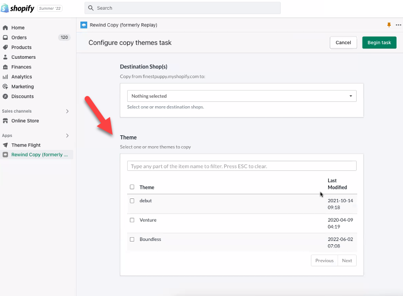Screen dimensions: 403x296
Task: Click the Theme Flight app icon
Action: coord(5,145)
